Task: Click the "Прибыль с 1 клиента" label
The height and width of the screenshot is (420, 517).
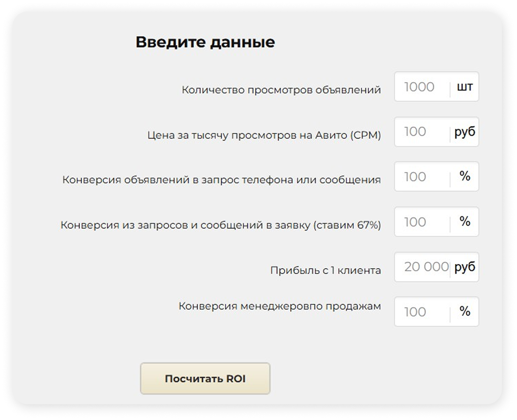Action: (x=325, y=270)
